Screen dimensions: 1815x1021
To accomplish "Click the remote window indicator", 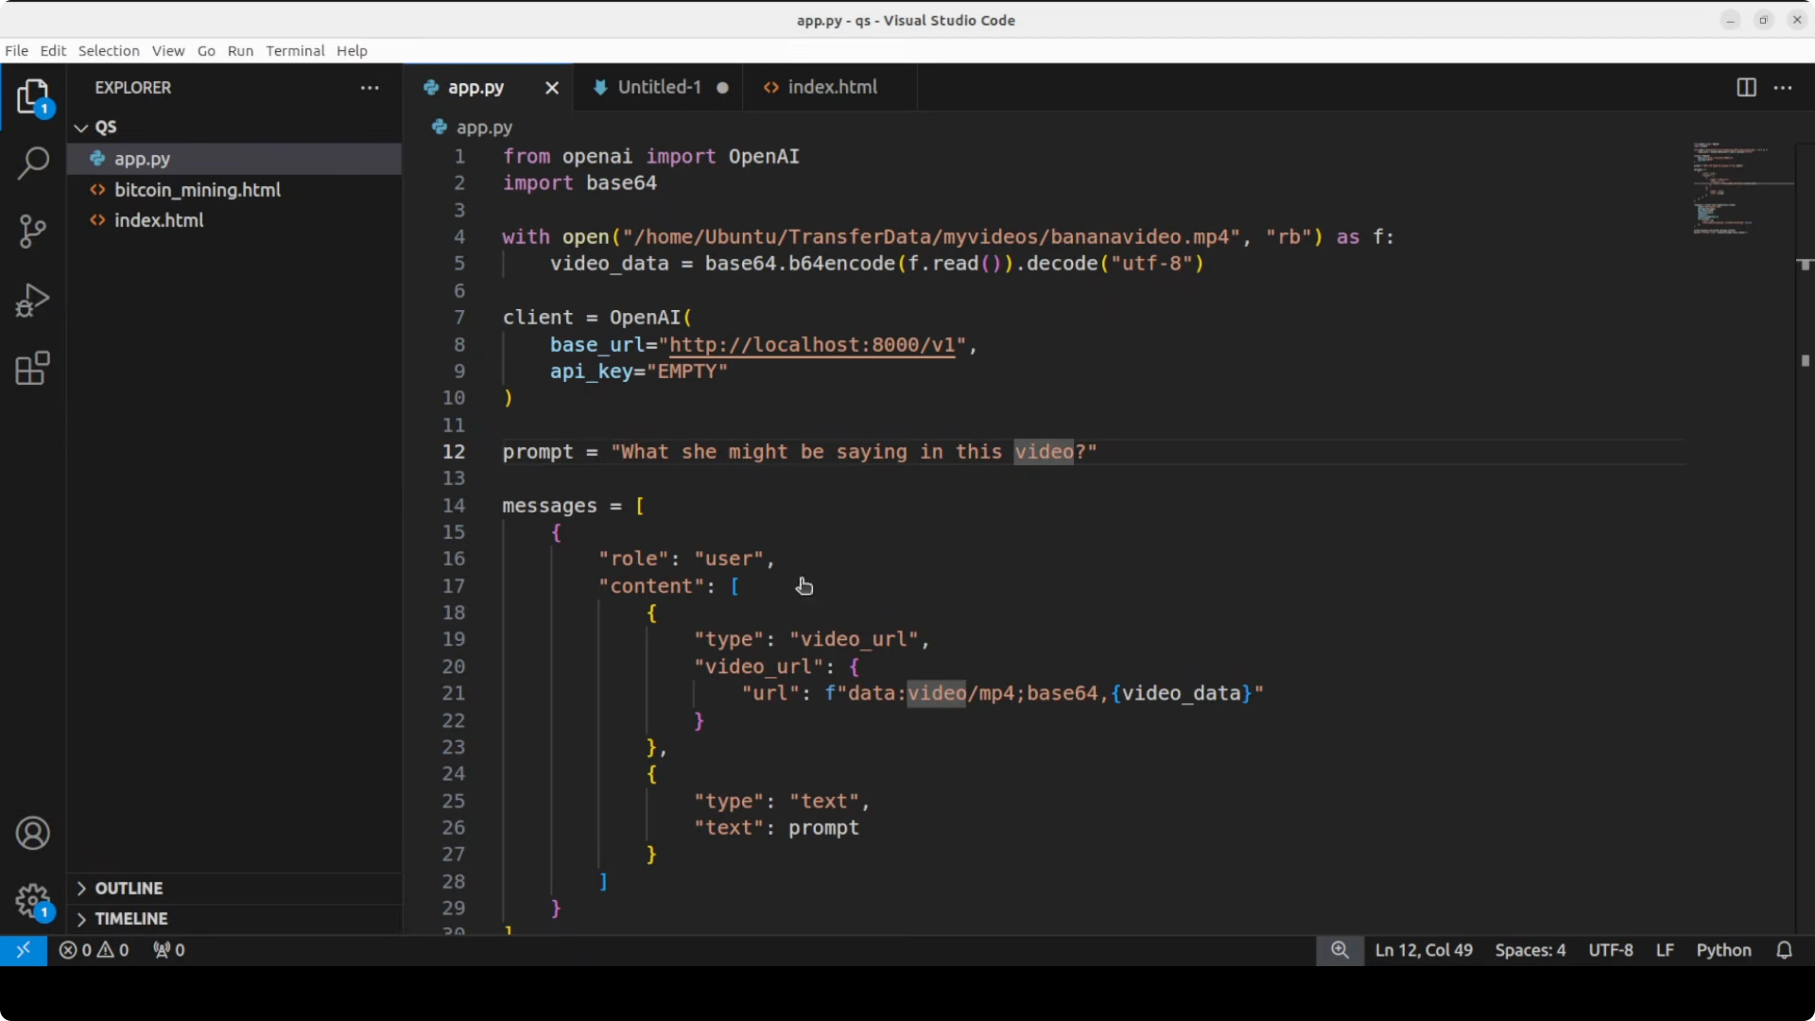I will pyautogui.click(x=23, y=950).
